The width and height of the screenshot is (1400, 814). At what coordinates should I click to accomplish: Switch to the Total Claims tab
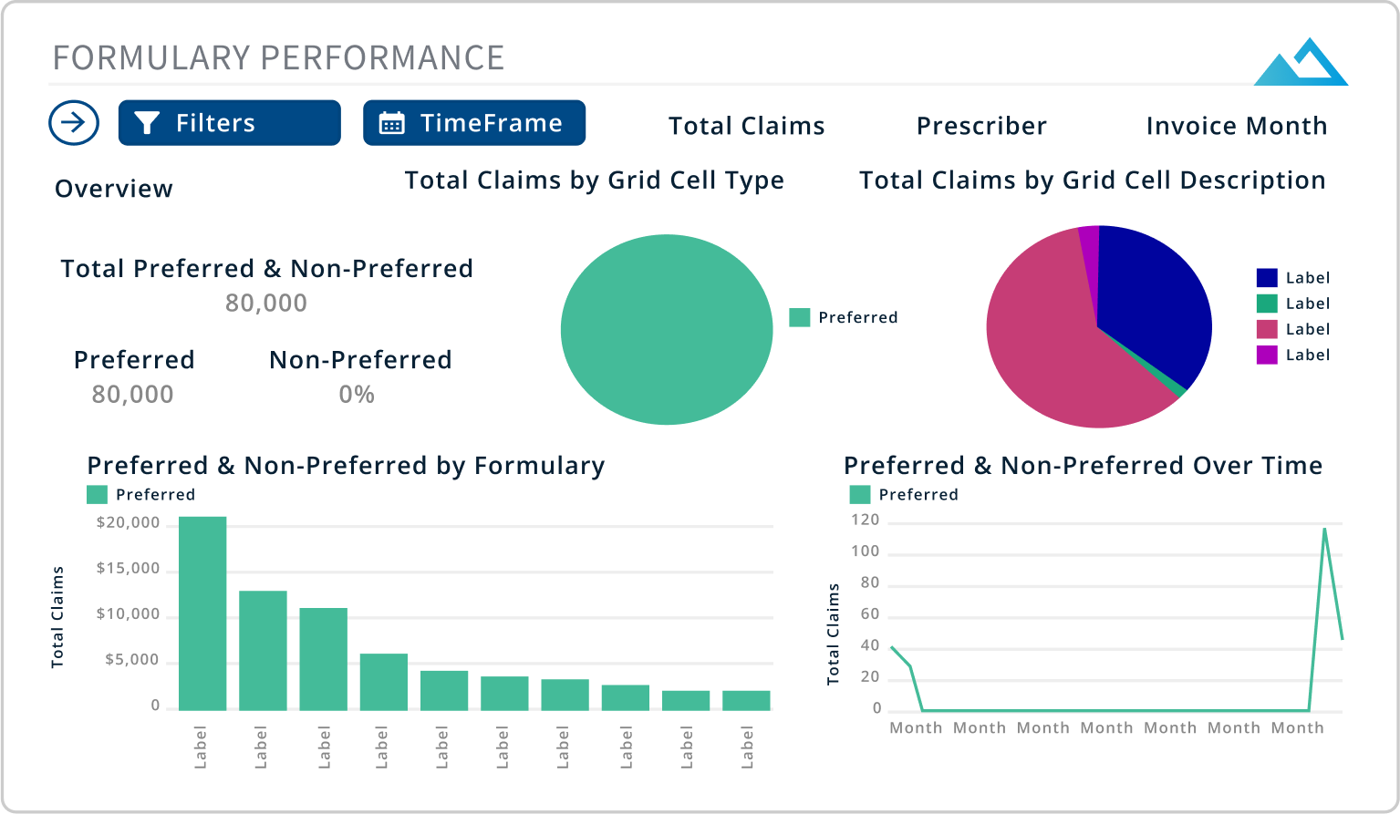point(746,126)
